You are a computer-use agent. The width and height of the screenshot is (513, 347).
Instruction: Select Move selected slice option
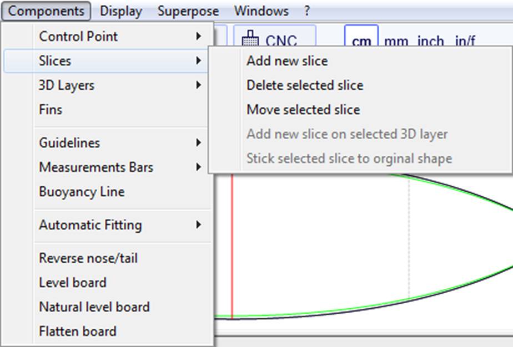click(x=303, y=110)
